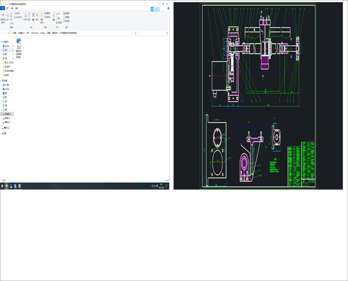
Task: Select the C6140 DWG file icon
Action: pyautogui.click(x=18, y=43)
